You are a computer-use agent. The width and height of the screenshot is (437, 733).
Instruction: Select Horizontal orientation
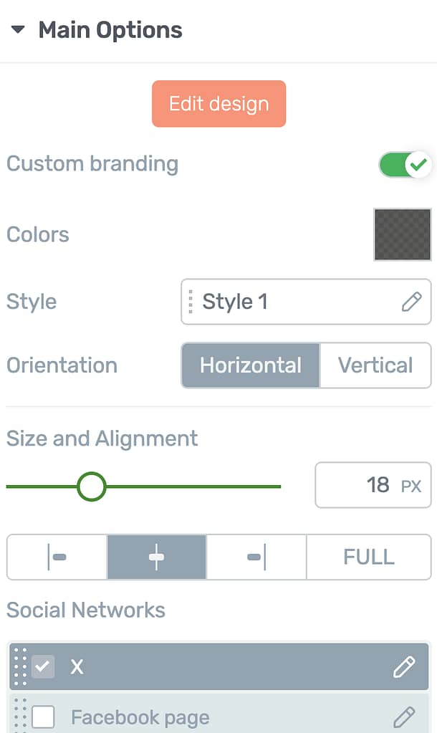point(251,365)
